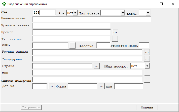This screenshot has width=179, height=112.
Task: Expand the ЖНВЛС dropdown
Action: pyautogui.click(x=148, y=13)
